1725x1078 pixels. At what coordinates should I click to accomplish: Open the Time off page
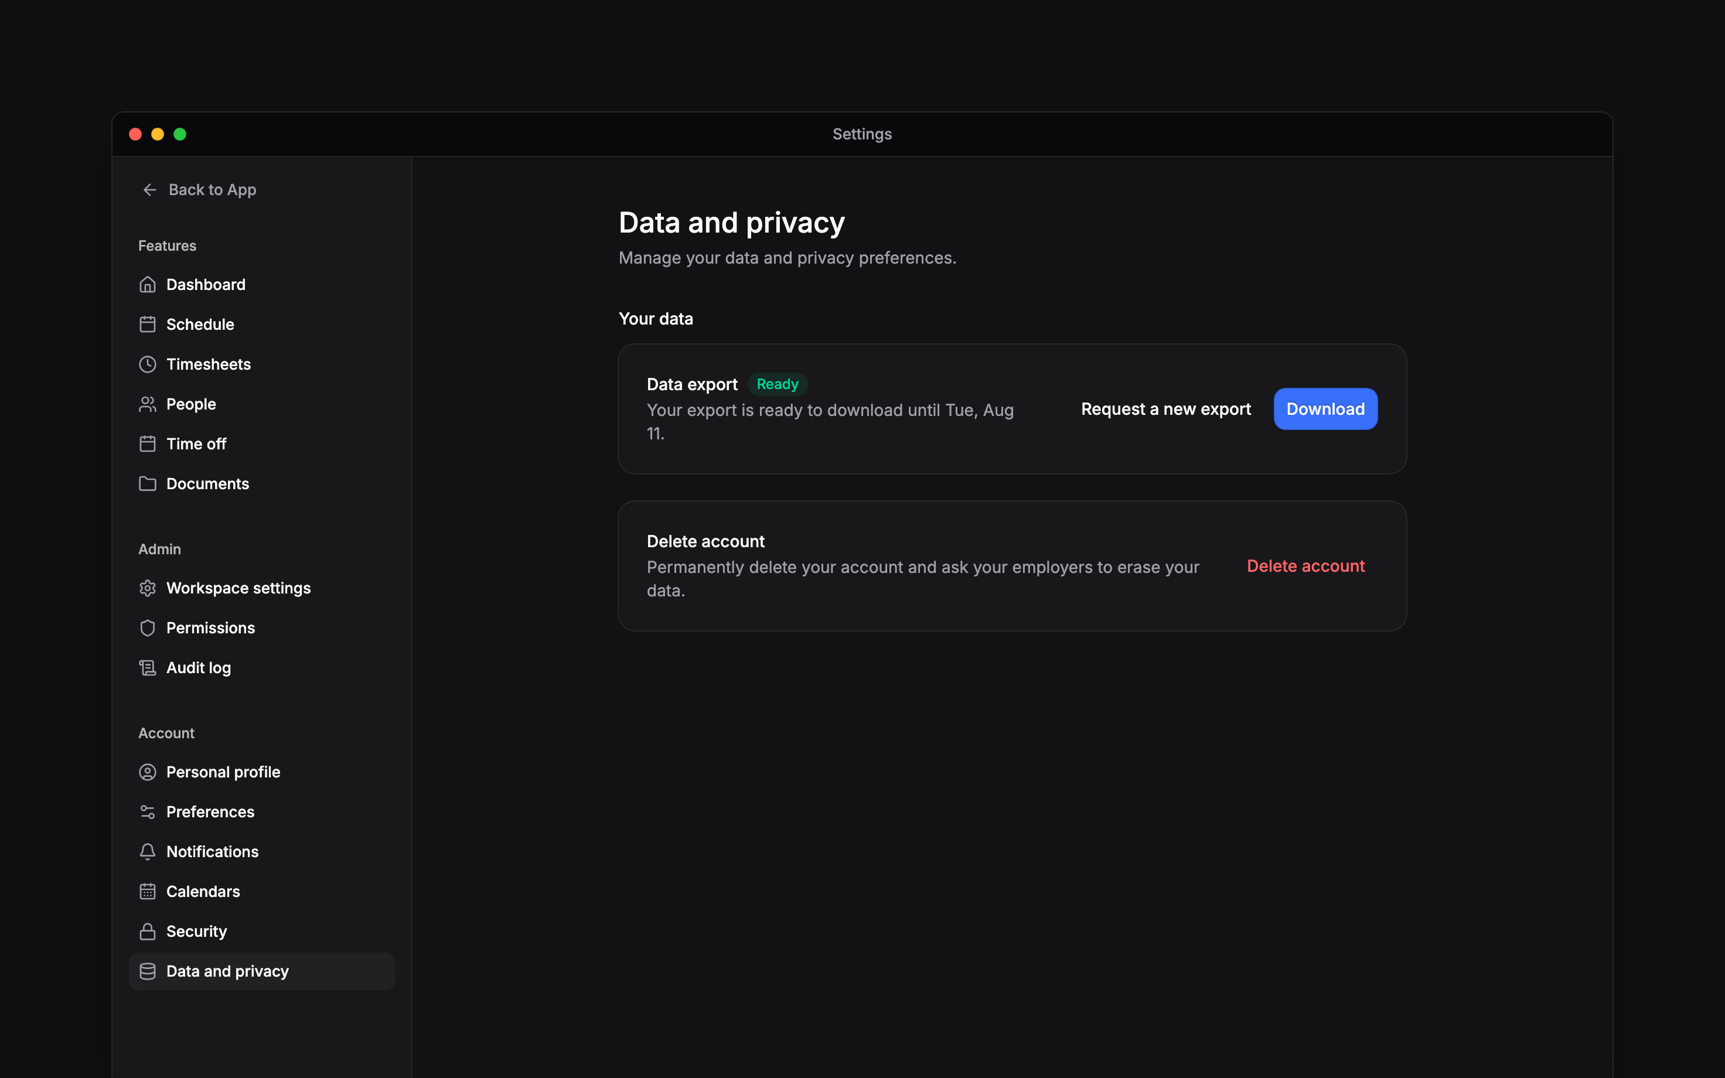click(x=261, y=444)
